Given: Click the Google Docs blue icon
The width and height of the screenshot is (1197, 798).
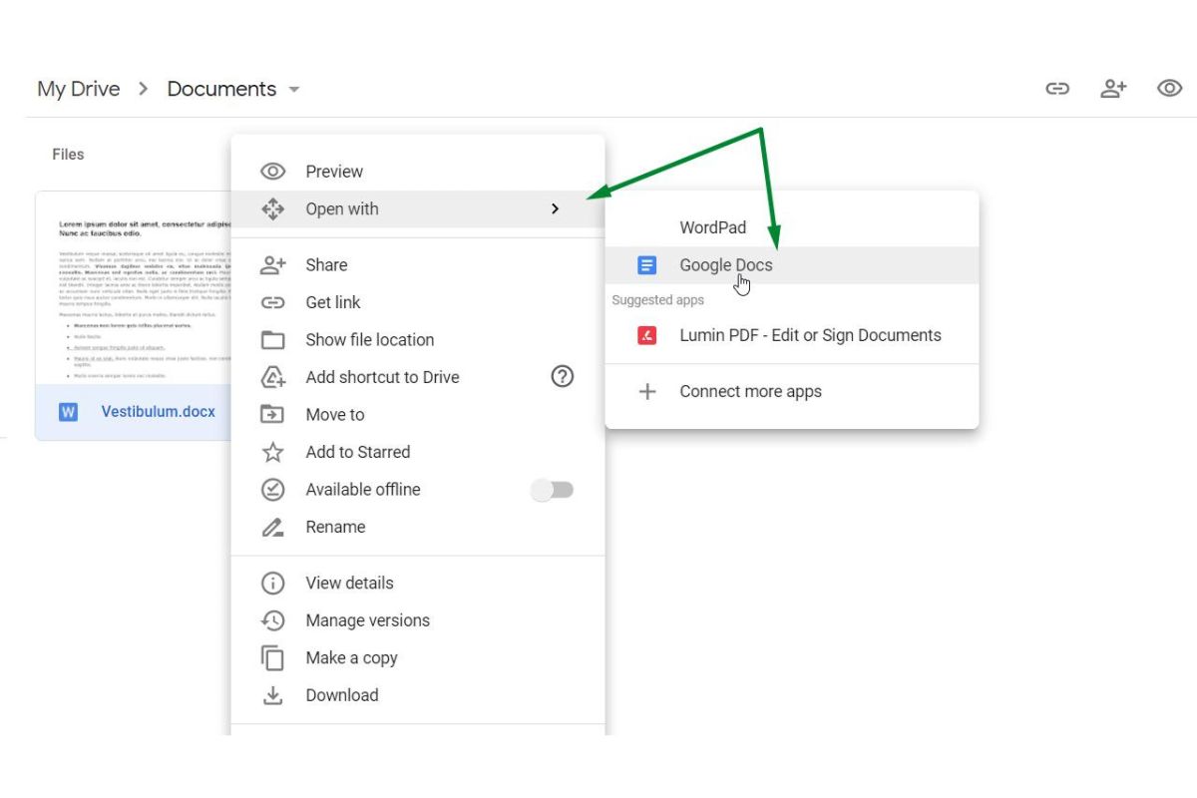Looking at the screenshot, I should [647, 265].
